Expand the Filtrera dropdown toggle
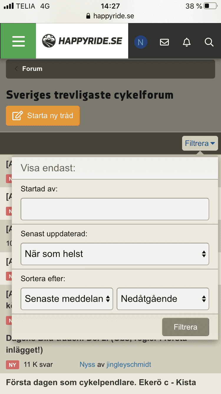Viewport: 221px width, 394px height. (x=200, y=144)
